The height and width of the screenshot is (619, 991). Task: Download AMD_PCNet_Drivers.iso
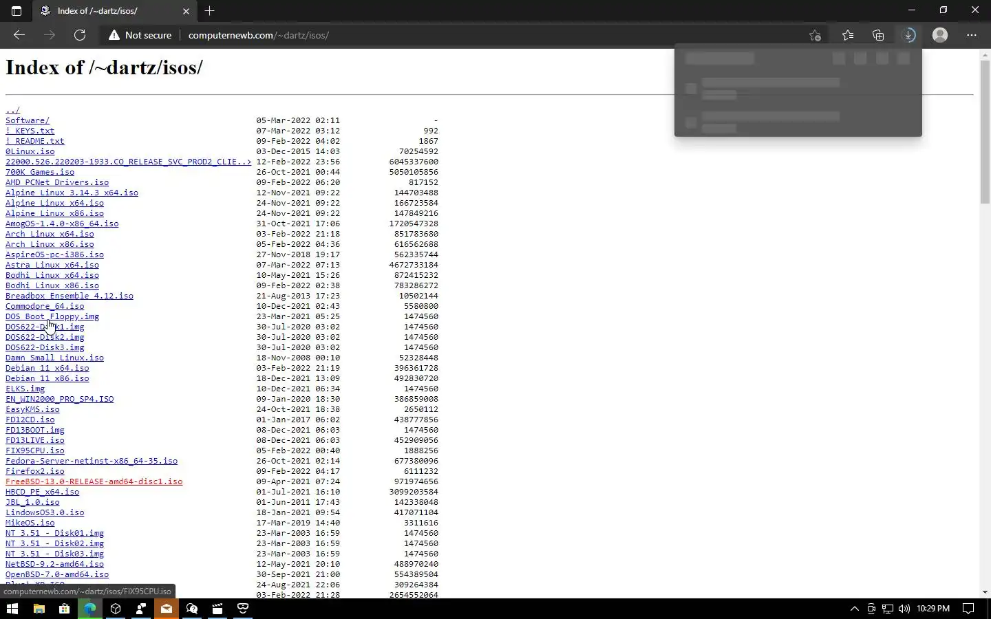point(57,182)
